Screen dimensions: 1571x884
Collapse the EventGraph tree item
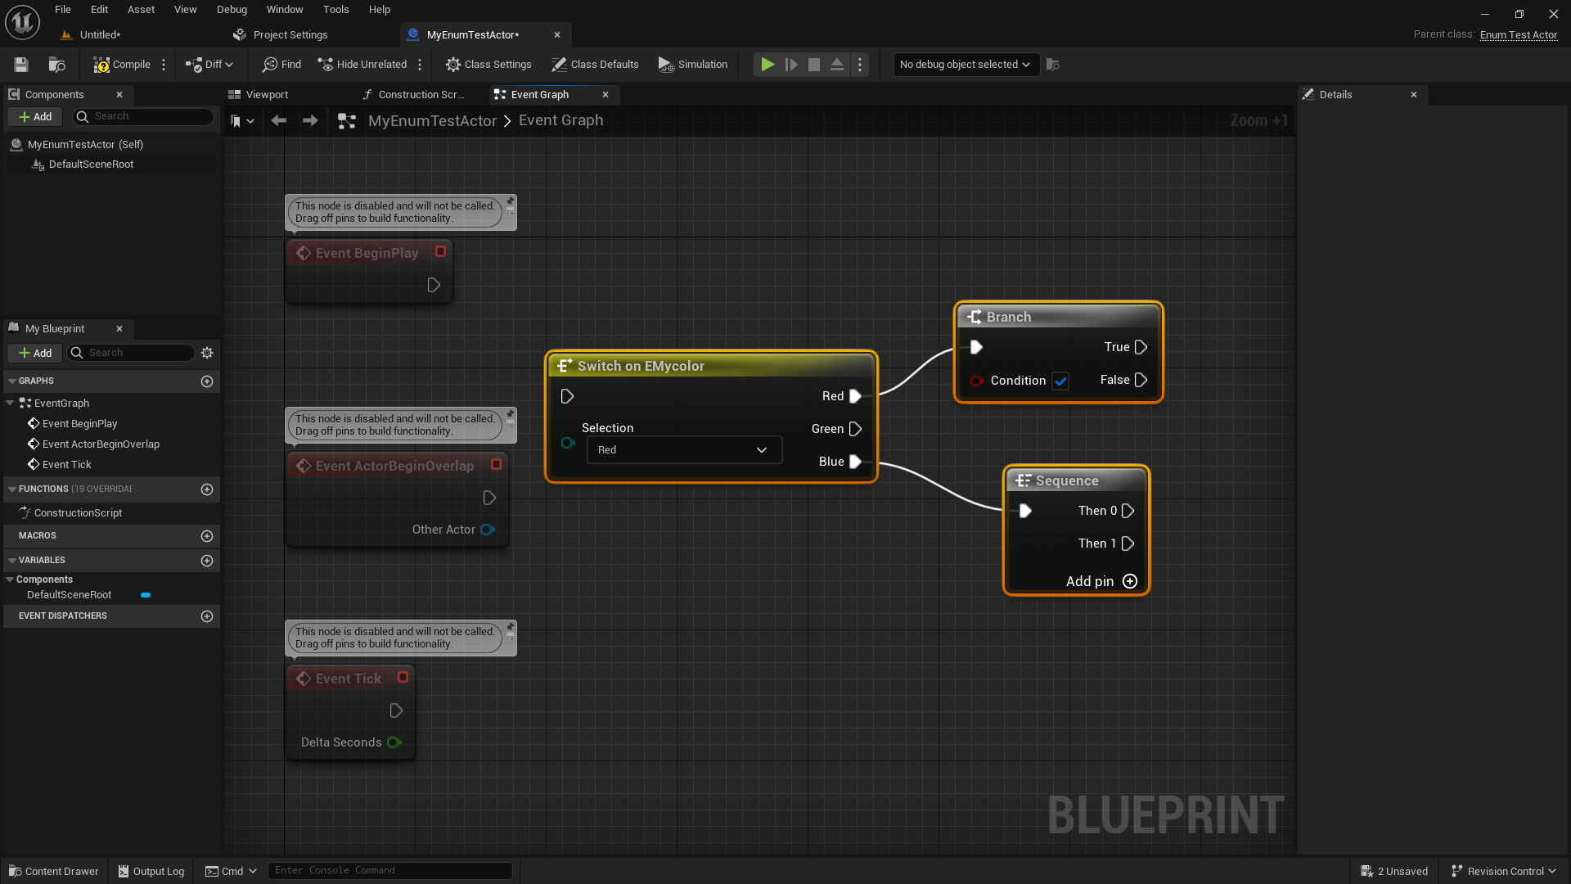pyautogui.click(x=10, y=404)
